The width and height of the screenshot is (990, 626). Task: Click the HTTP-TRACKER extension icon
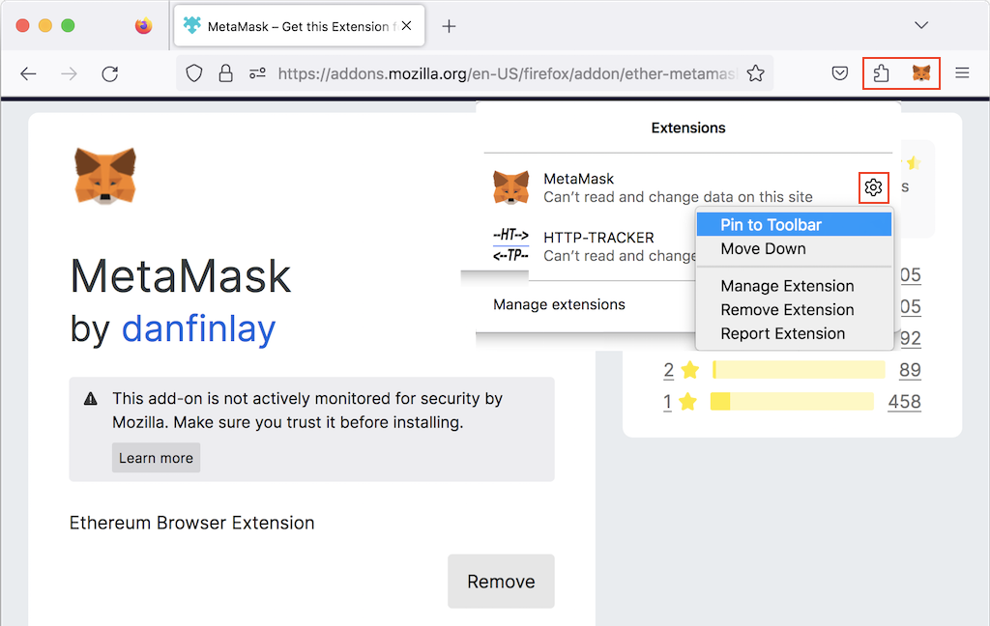(x=511, y=242)
